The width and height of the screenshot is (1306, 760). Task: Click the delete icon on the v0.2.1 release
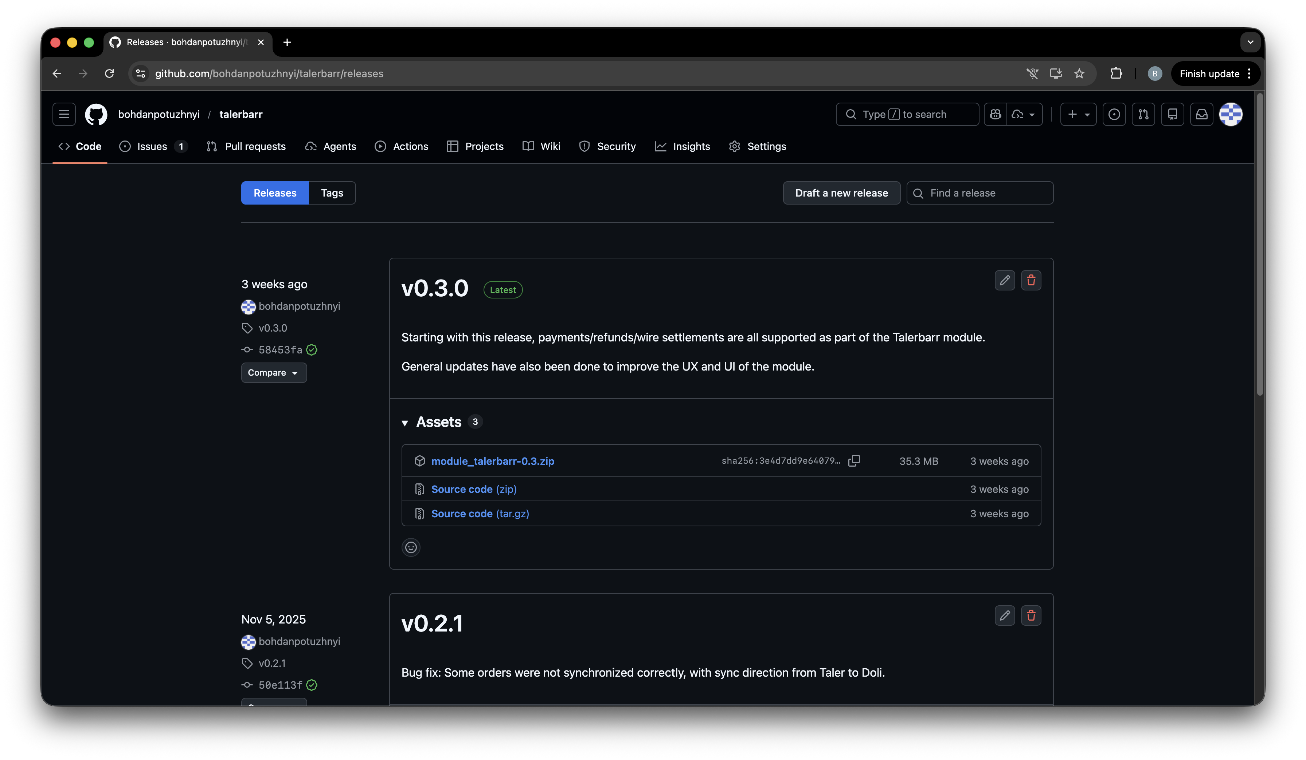(1031, 615)
